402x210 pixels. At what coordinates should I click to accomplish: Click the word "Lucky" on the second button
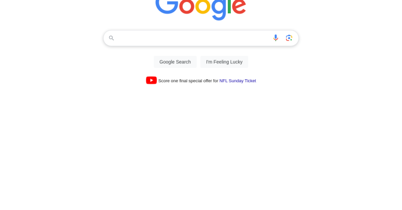tap(236, 62)
